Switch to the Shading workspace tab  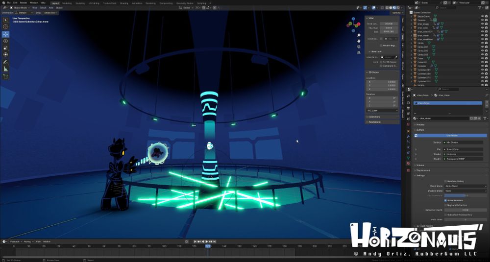[x=124, y=3]
